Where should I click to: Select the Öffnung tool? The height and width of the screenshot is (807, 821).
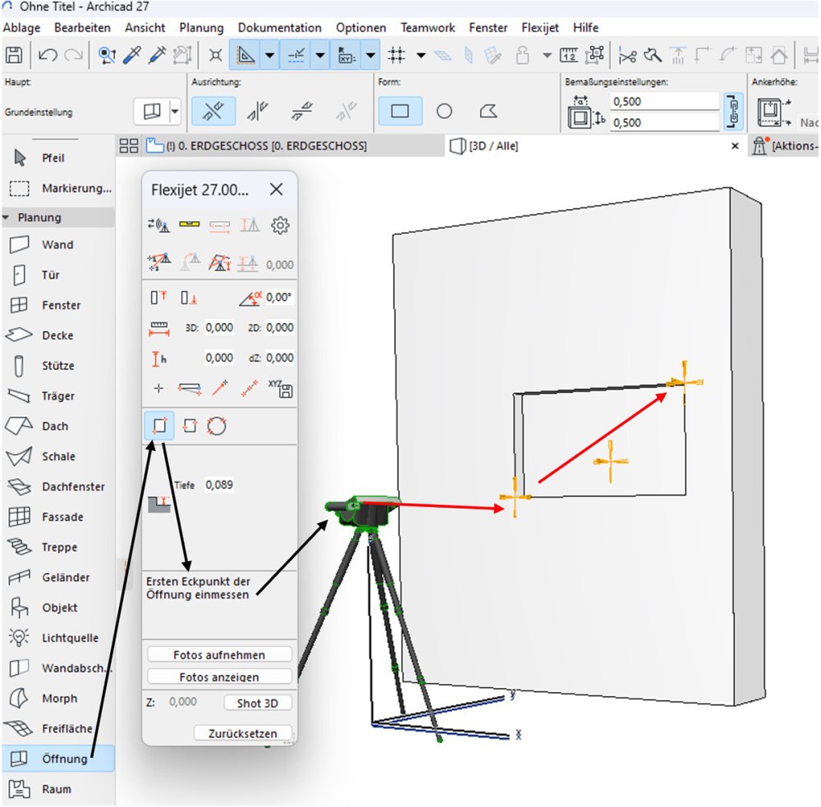coord(57,759)
